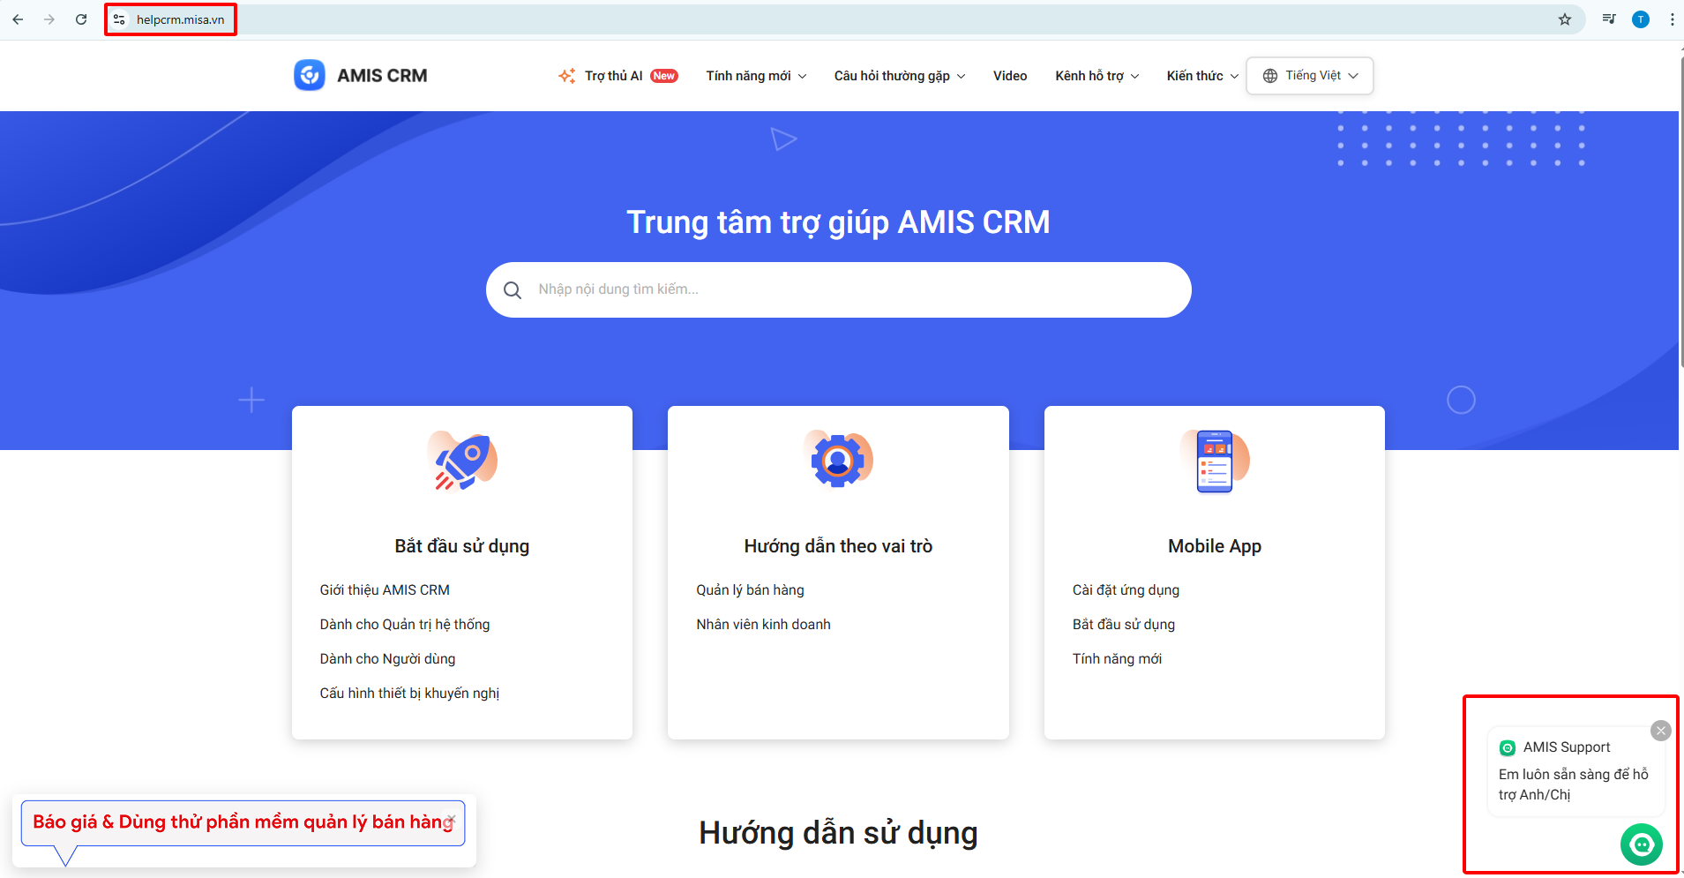Expand the Tính năng mới menu
This screenshot has width=1684, height=878.
[756, 76]
